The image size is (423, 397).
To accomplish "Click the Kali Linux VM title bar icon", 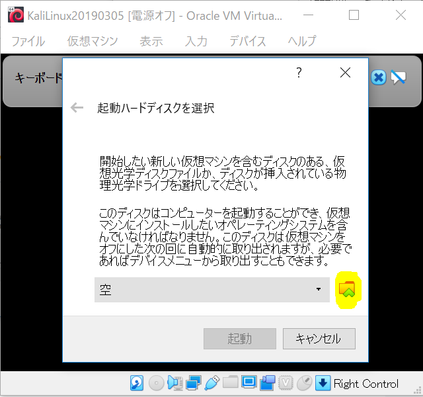I will (16, 15).
